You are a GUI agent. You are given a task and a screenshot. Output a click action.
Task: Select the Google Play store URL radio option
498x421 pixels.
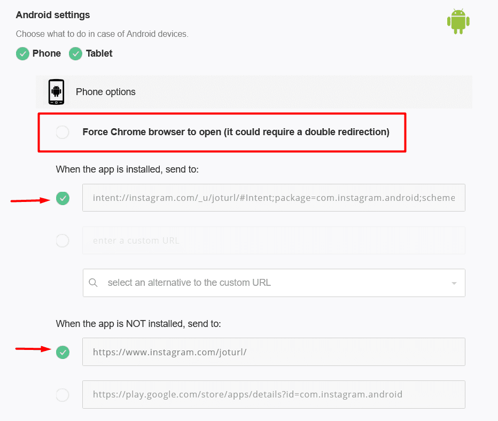(x=63, y=395)
